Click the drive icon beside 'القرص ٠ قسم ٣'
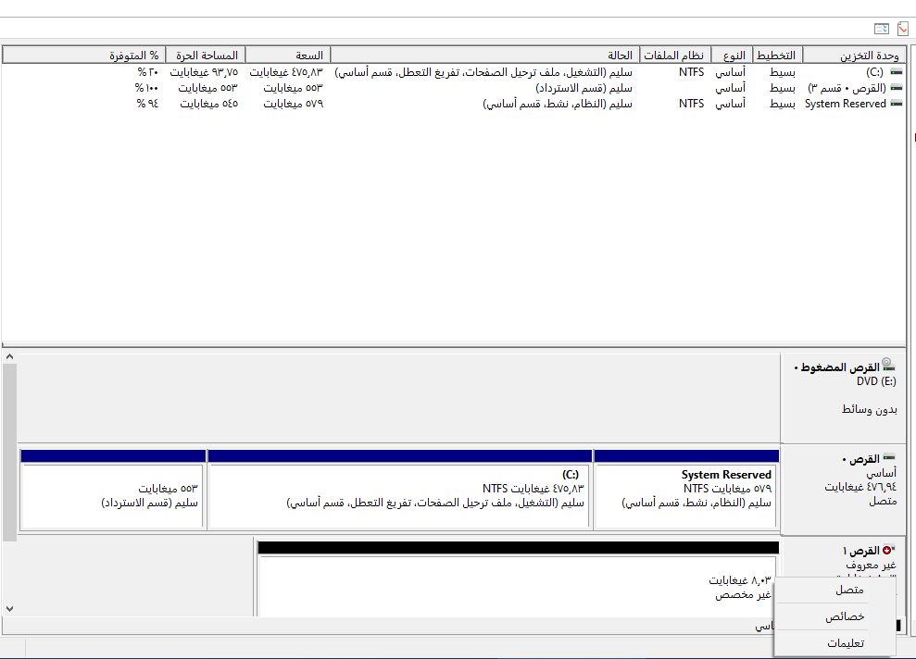 tap(896, 88)
